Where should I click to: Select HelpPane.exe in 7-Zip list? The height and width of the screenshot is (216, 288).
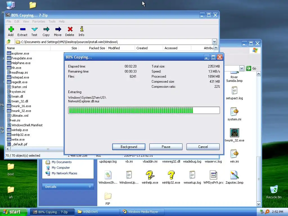19,63
